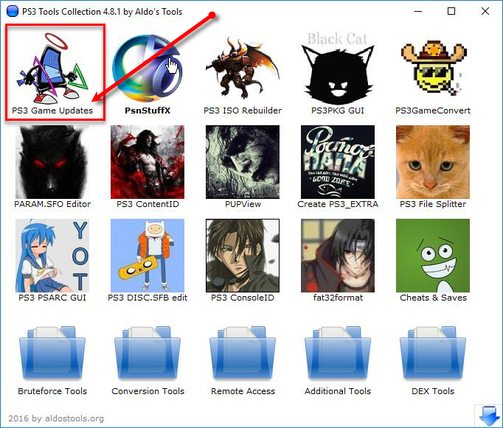Open the Bruteforce Tools folder
This screenshot has width=503, height=428.
tap(52, 352)
